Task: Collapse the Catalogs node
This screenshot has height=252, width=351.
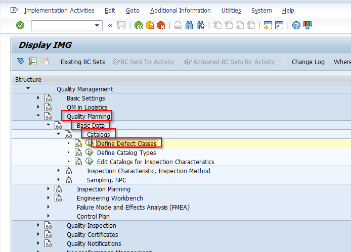Action: pyautogui.click(x=59, y=134)
